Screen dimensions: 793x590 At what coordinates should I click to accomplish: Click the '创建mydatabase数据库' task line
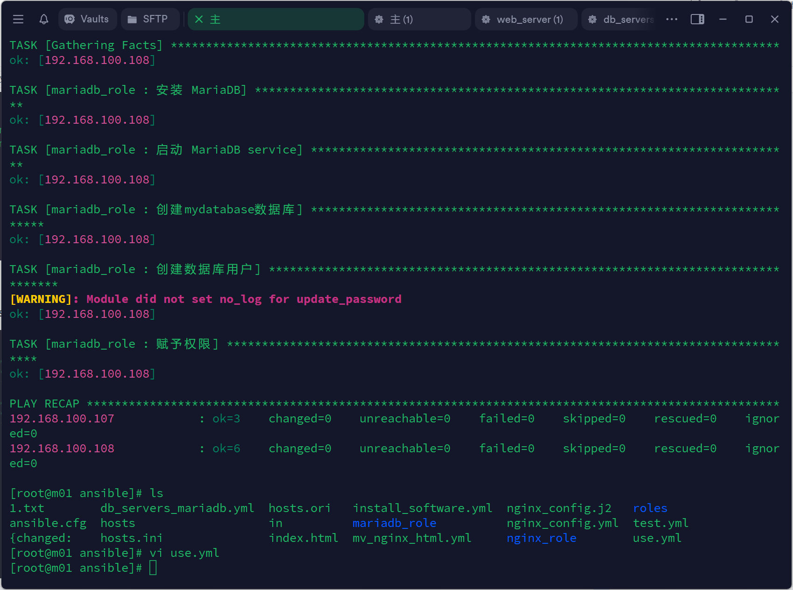394,210
